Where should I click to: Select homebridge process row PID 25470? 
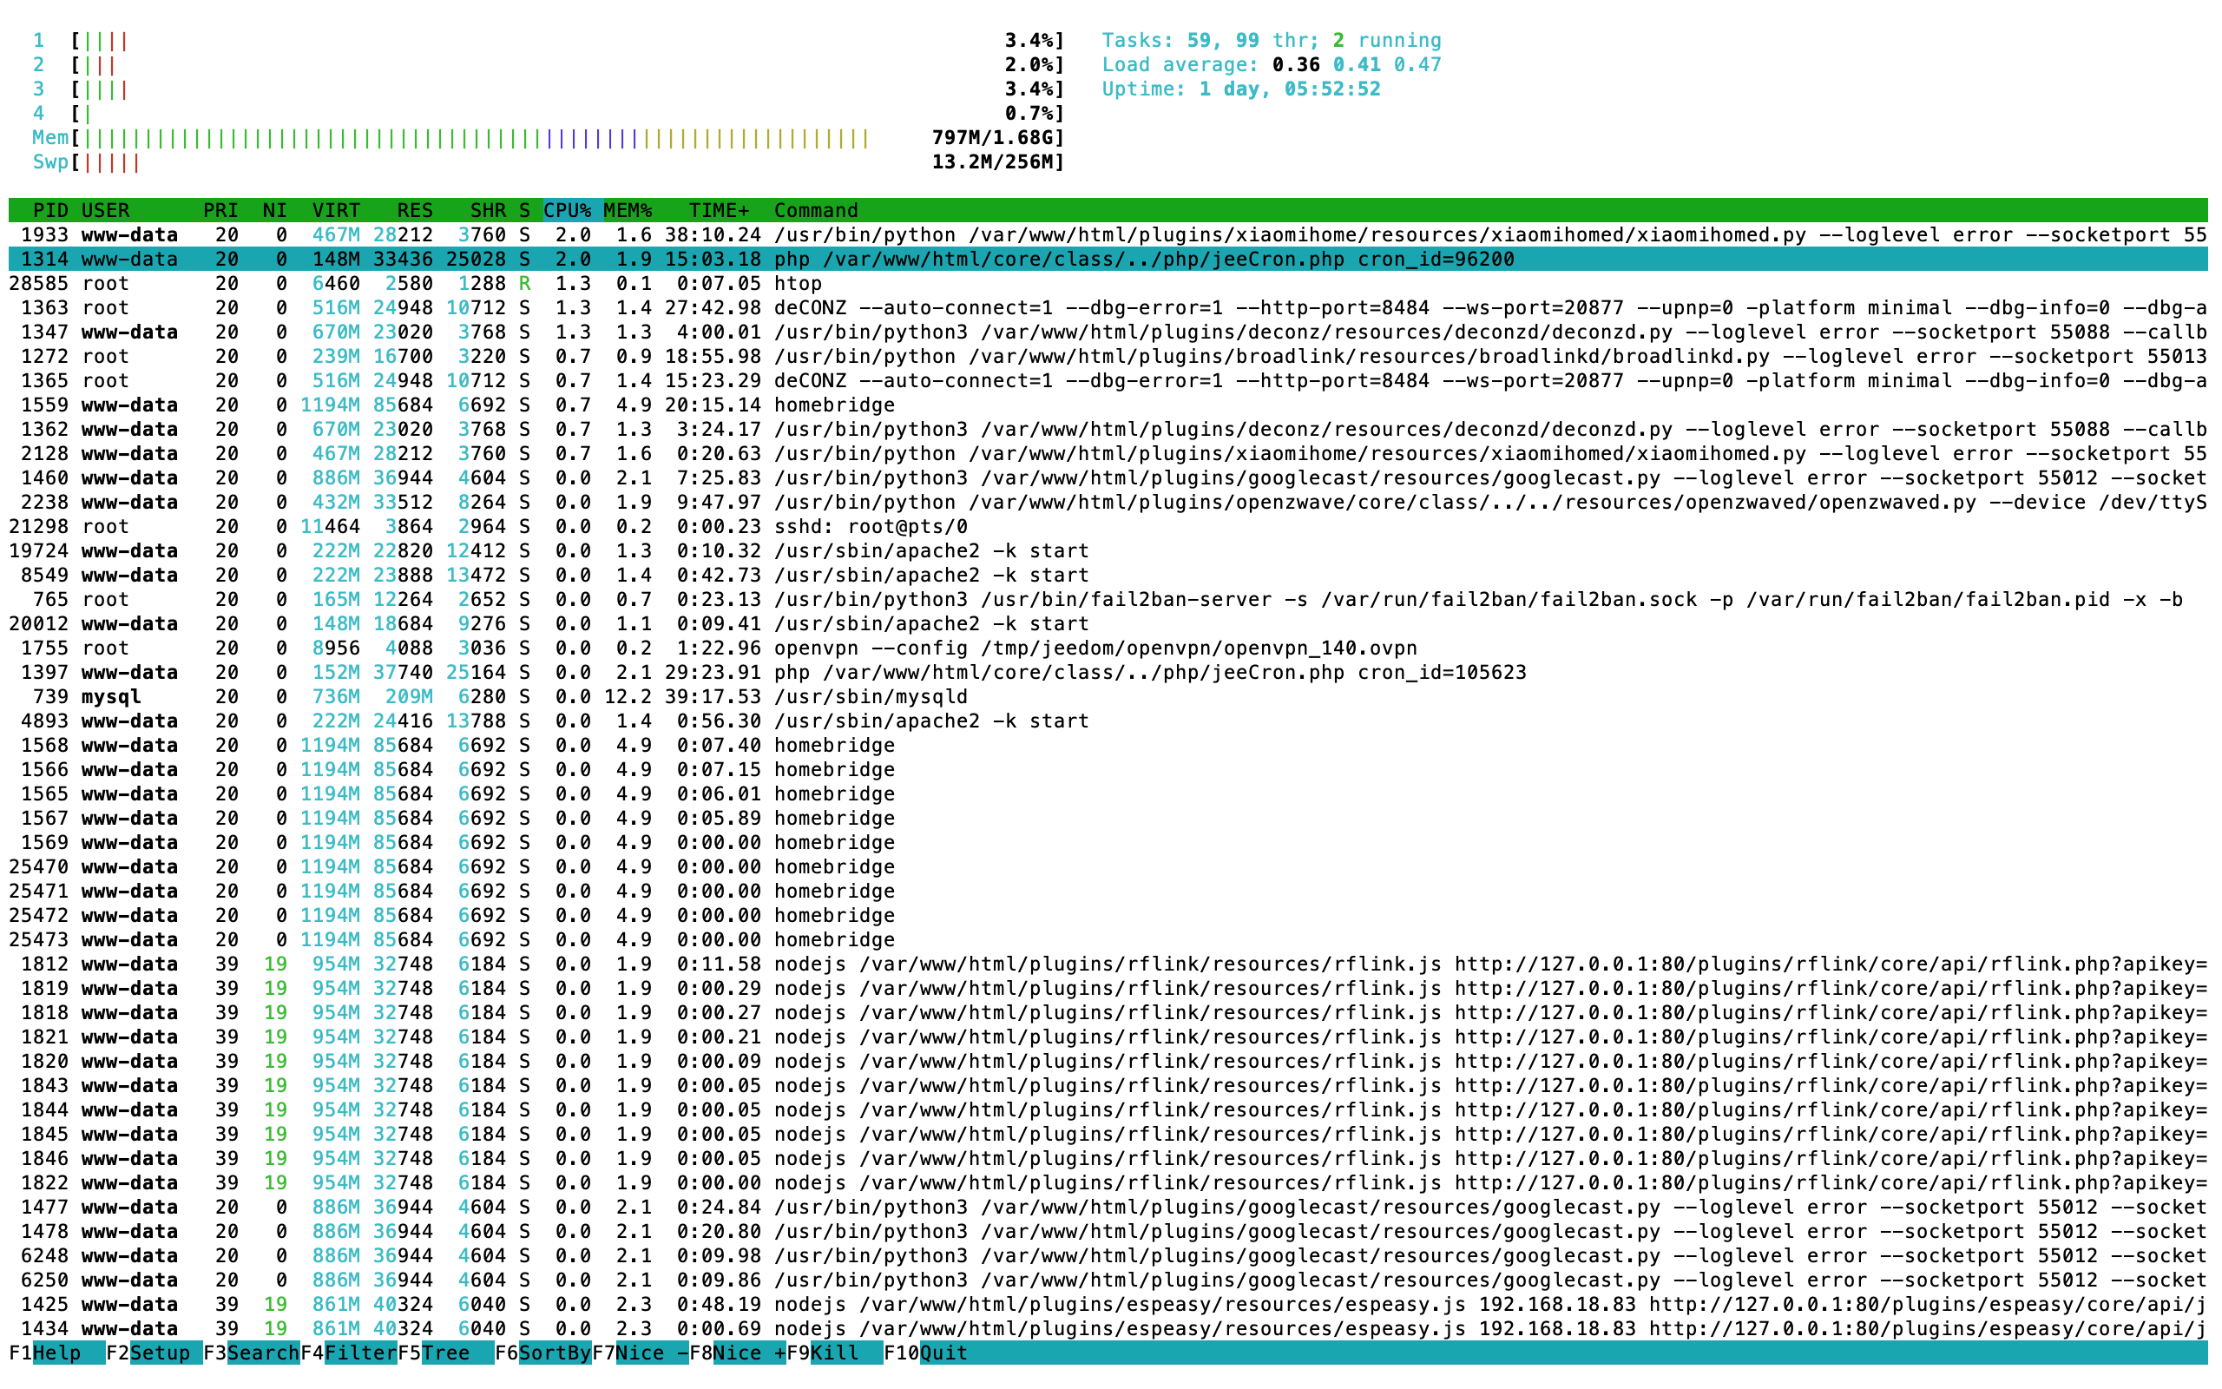1108,867
